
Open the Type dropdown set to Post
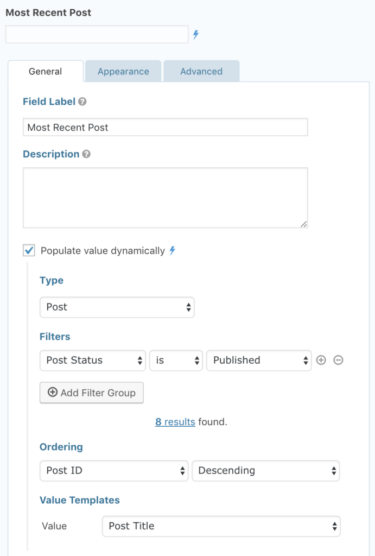[x=117, y=307]
